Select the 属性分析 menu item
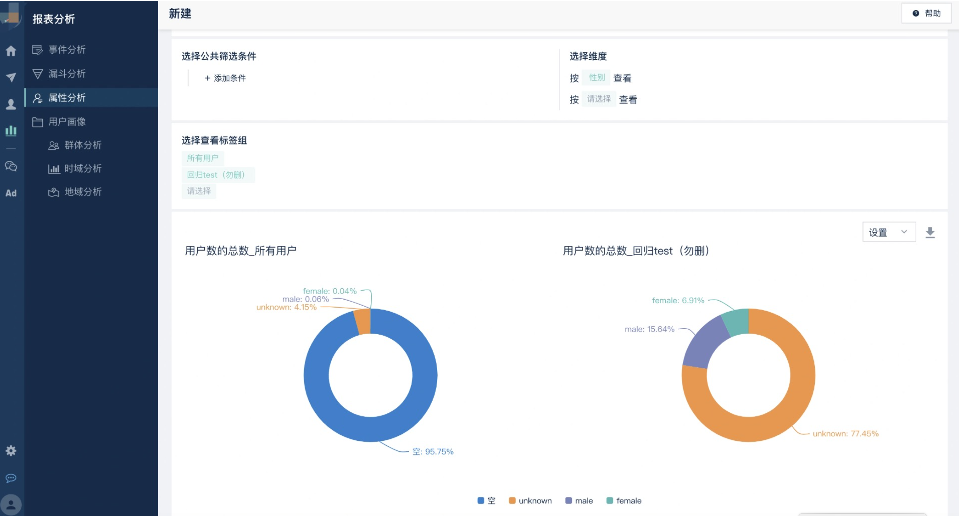This screenshot has height=516, width=959. [91, 97]
